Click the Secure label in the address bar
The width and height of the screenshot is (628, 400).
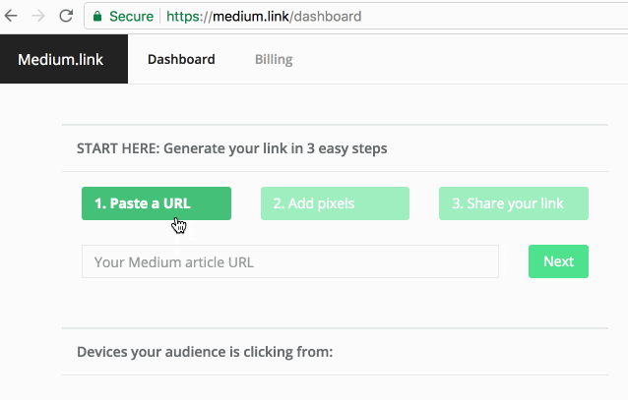131,17
